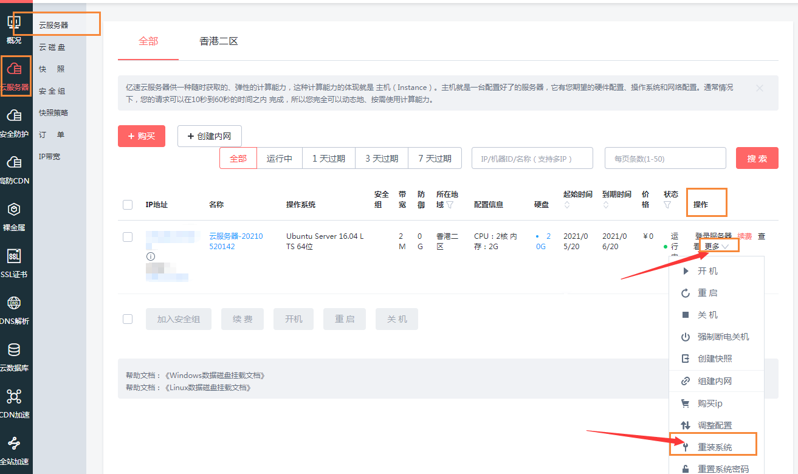Screen dimensions: 798x474
Task: Click the 强制断电关机 power icon
Action: pos(686,337)
